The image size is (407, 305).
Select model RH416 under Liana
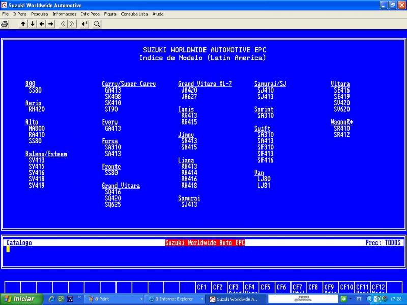[x=189, y=179]
